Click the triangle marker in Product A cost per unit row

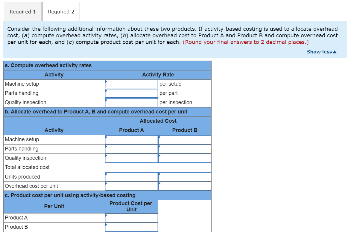pos(106,215)
